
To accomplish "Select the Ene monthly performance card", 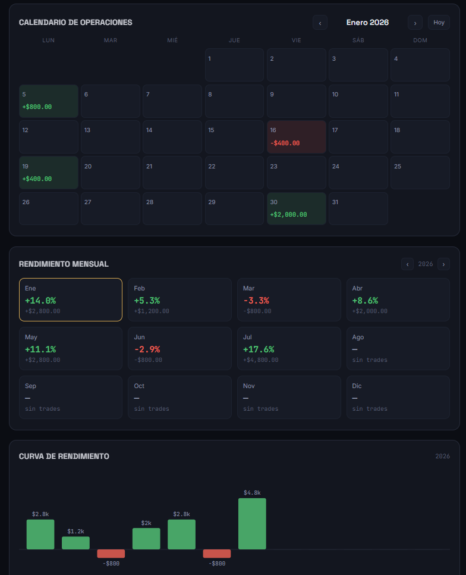I will [71, 299].
